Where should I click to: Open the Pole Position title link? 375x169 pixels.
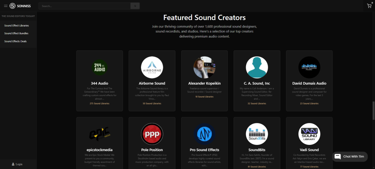point(152,150)
